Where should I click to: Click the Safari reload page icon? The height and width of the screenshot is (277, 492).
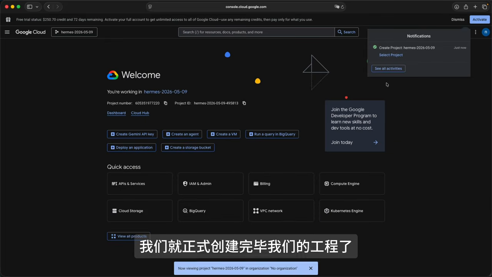click(342, 7)
